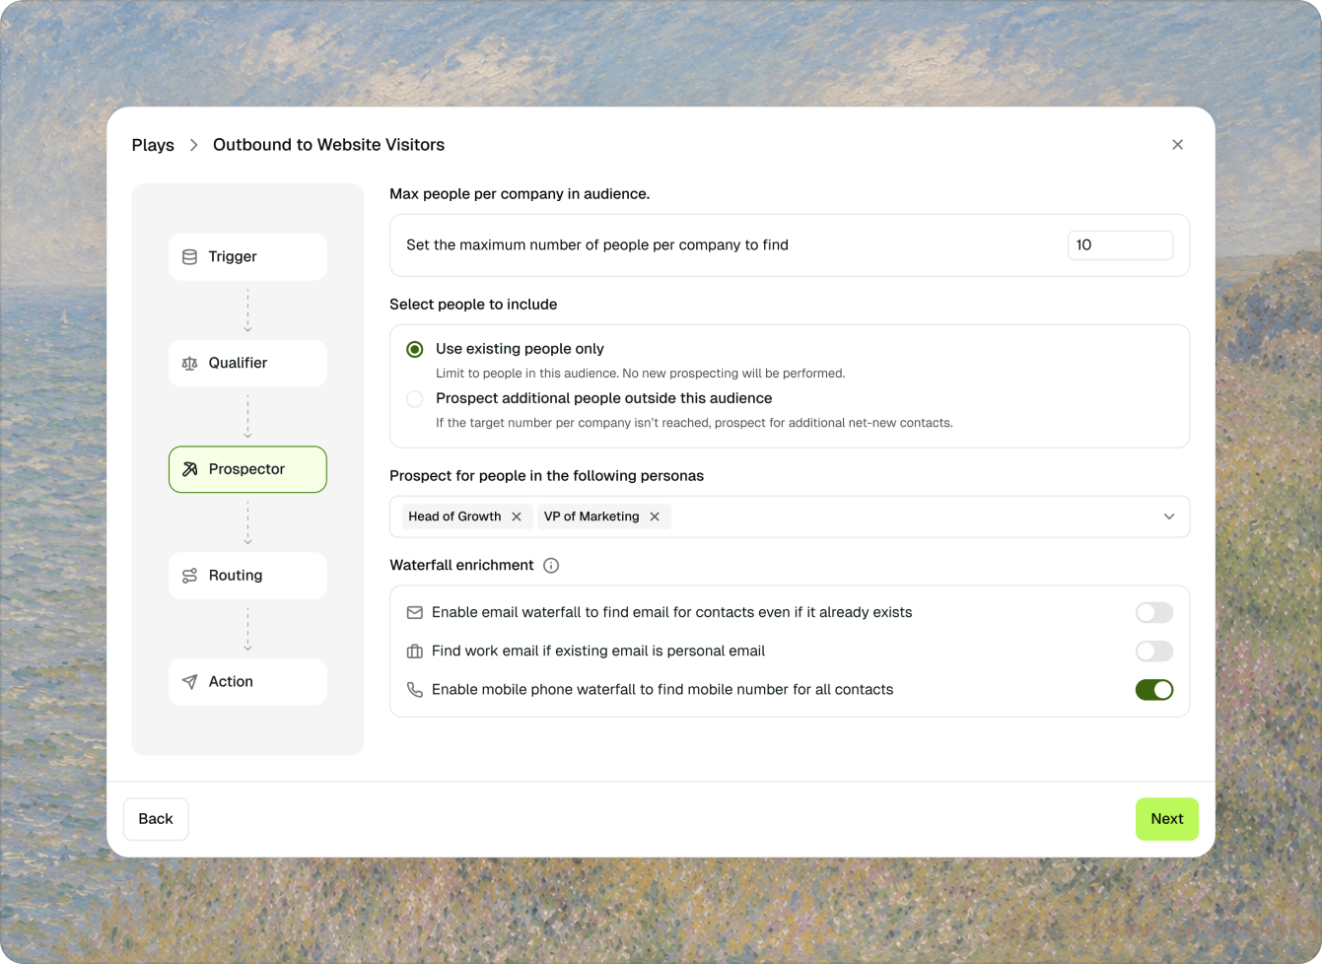Click 'Select people to include' heading

473,305
